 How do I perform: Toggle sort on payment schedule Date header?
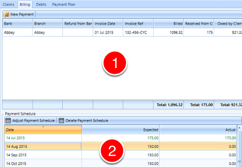pyautogui.click(x=43, y=130)
